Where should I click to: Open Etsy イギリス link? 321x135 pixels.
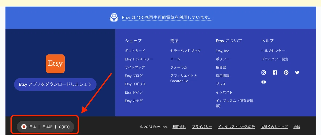[135, 84]
